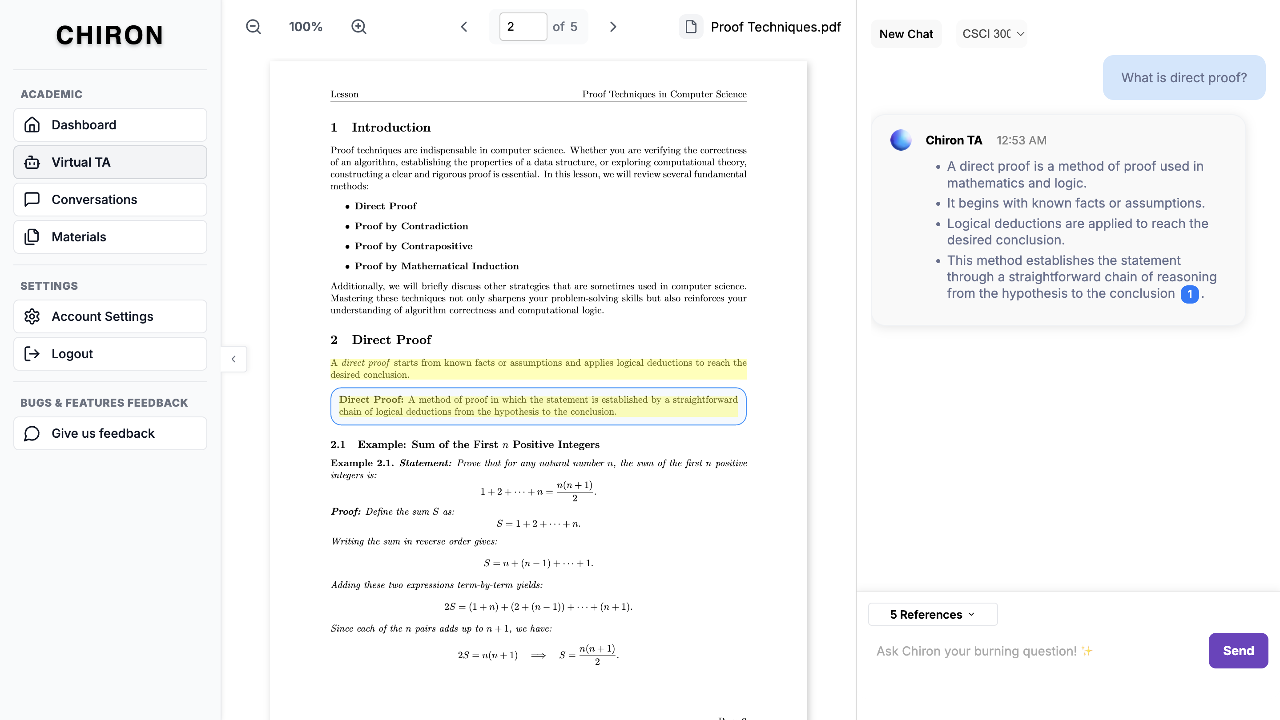
Task: Click Give us feedback
Action: (110, 433)
